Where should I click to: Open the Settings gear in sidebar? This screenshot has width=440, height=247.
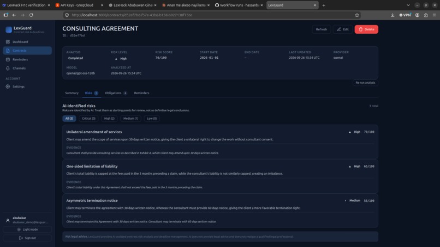pyautogui.click(x=8, y=87)
